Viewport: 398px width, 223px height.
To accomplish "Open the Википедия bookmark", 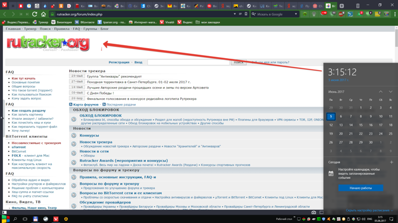I will tap(61, 22).
